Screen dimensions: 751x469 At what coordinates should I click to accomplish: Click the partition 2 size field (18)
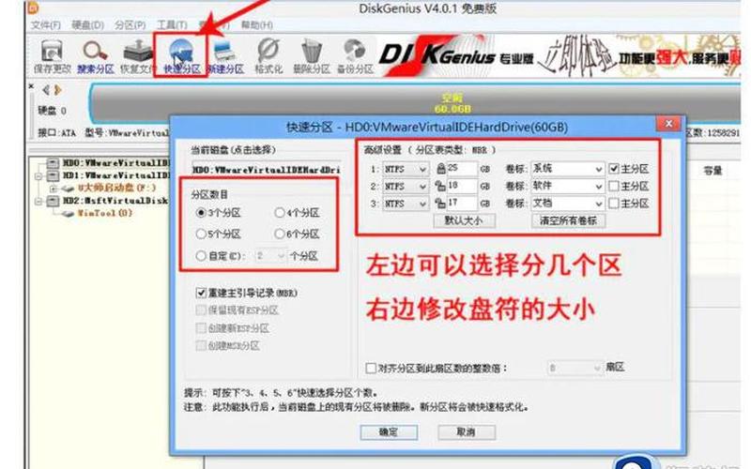pyautogui.click(x=462, y=186)
